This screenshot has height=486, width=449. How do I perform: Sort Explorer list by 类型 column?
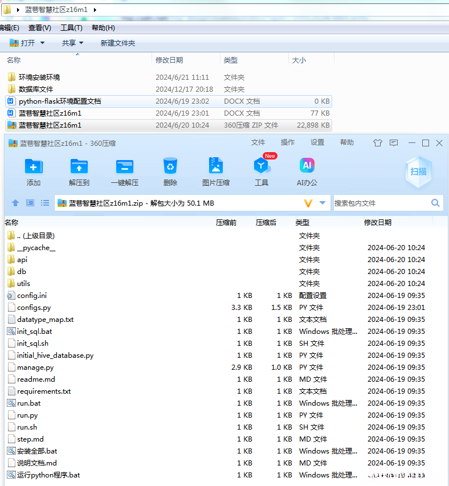231,60
